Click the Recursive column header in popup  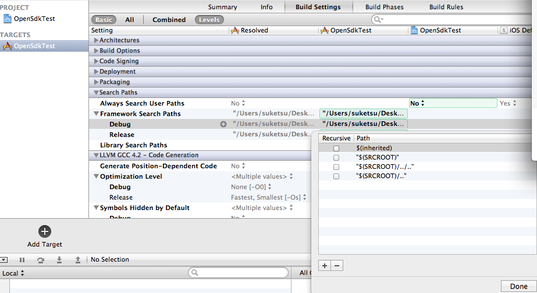tap(336, 138)
